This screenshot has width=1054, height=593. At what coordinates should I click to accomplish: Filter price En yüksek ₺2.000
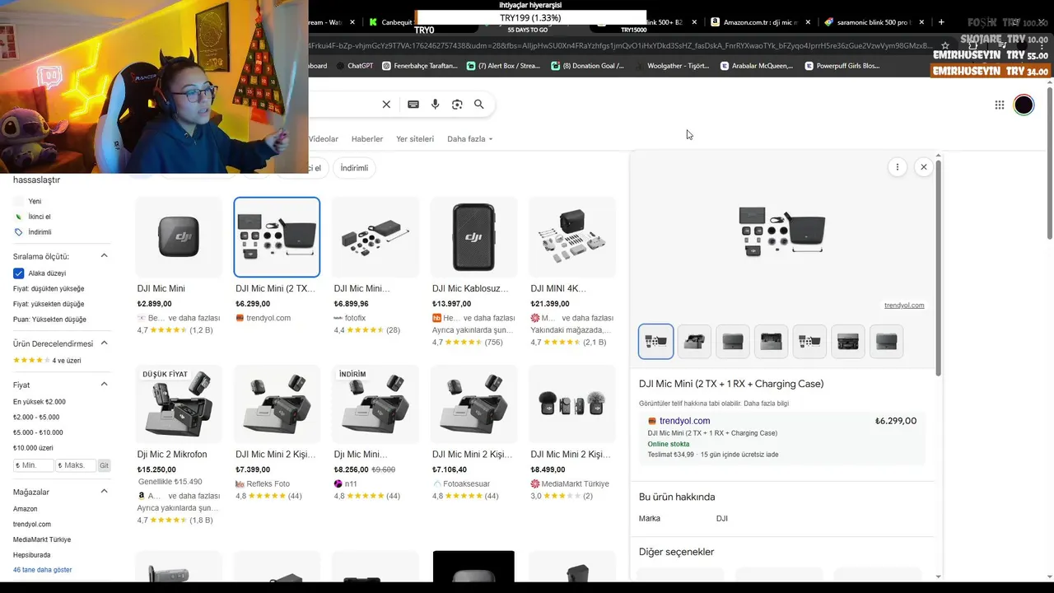click(40, 402)
